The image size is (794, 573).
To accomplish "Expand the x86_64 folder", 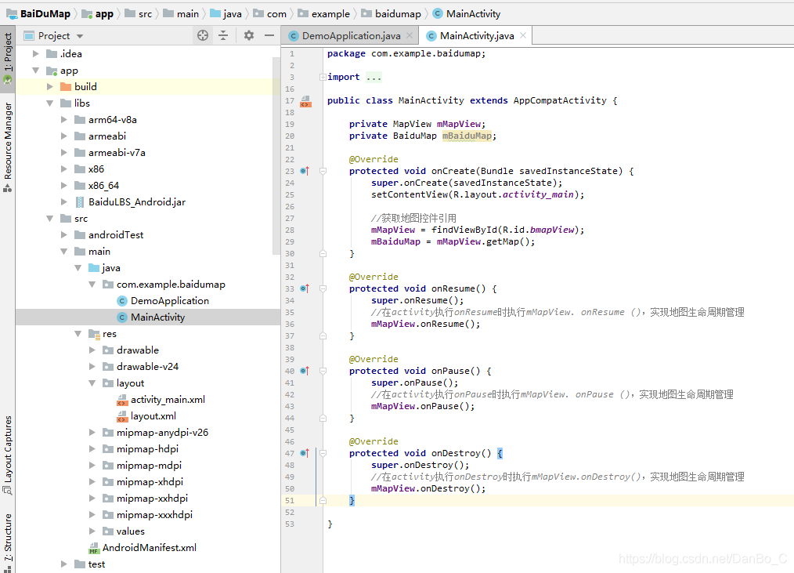I will point(63,186).
